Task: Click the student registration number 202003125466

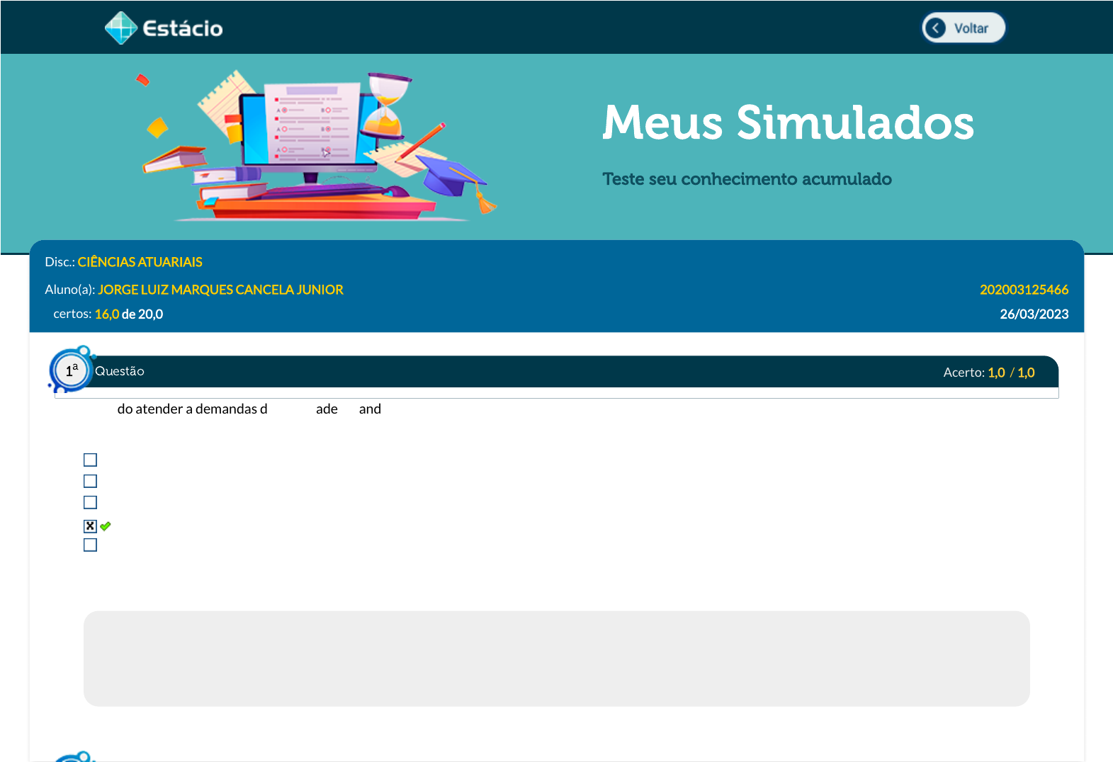Action: pyautogui.click(x=1024, y=290)
